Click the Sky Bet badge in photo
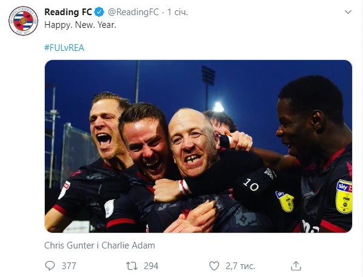 [344, 196]
